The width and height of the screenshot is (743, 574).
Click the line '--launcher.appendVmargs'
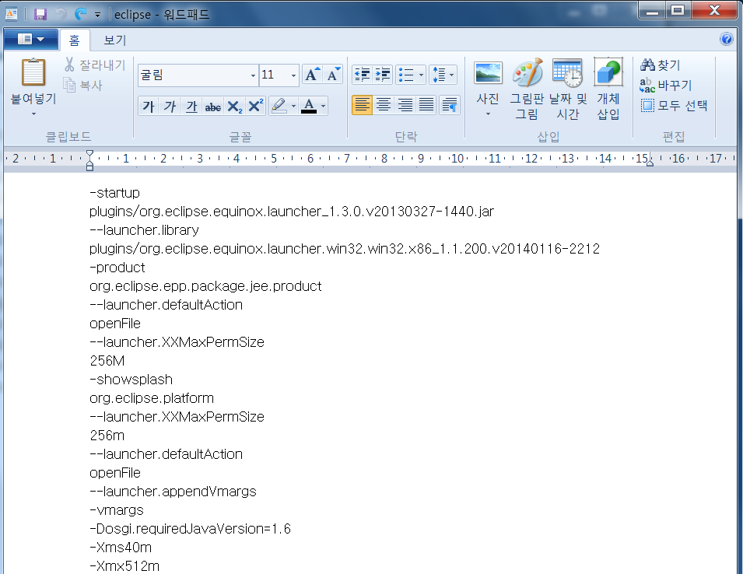click(x=173, y=492)
